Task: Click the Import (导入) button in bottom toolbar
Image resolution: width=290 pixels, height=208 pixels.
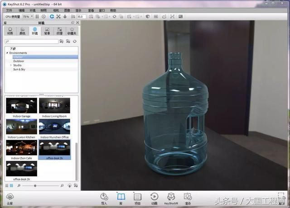Action: click(x=104, y=198)
